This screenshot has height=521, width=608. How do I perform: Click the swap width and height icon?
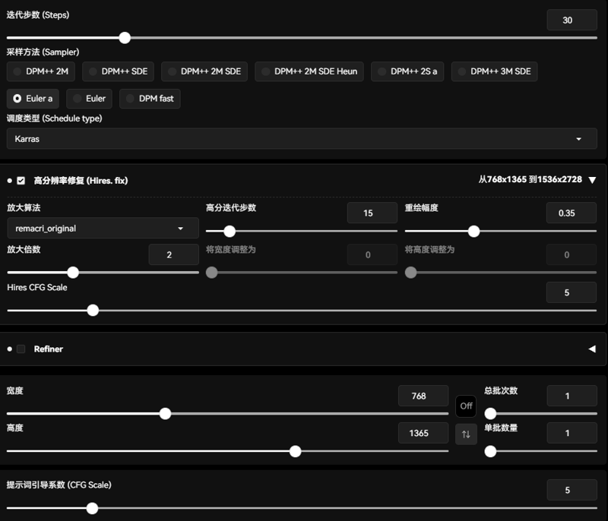[466, 434]
